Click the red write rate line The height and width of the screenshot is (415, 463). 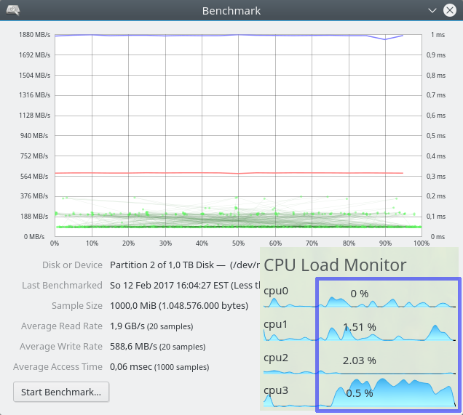[x=229, y=173]
